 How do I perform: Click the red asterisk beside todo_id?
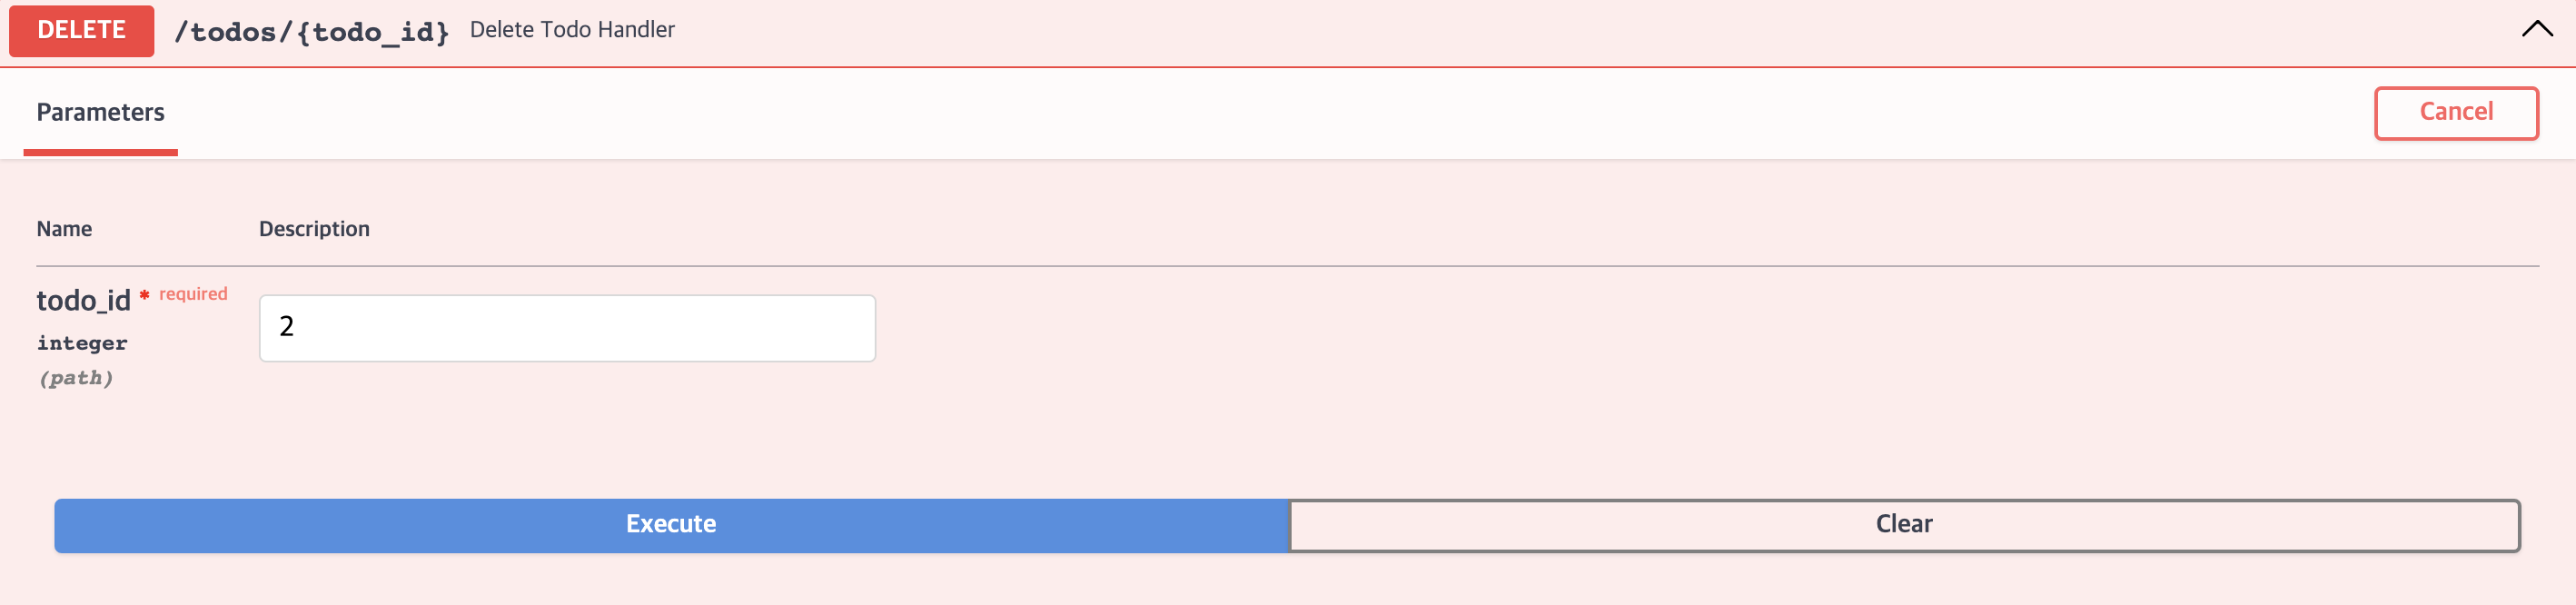click(x=144, y=294)
